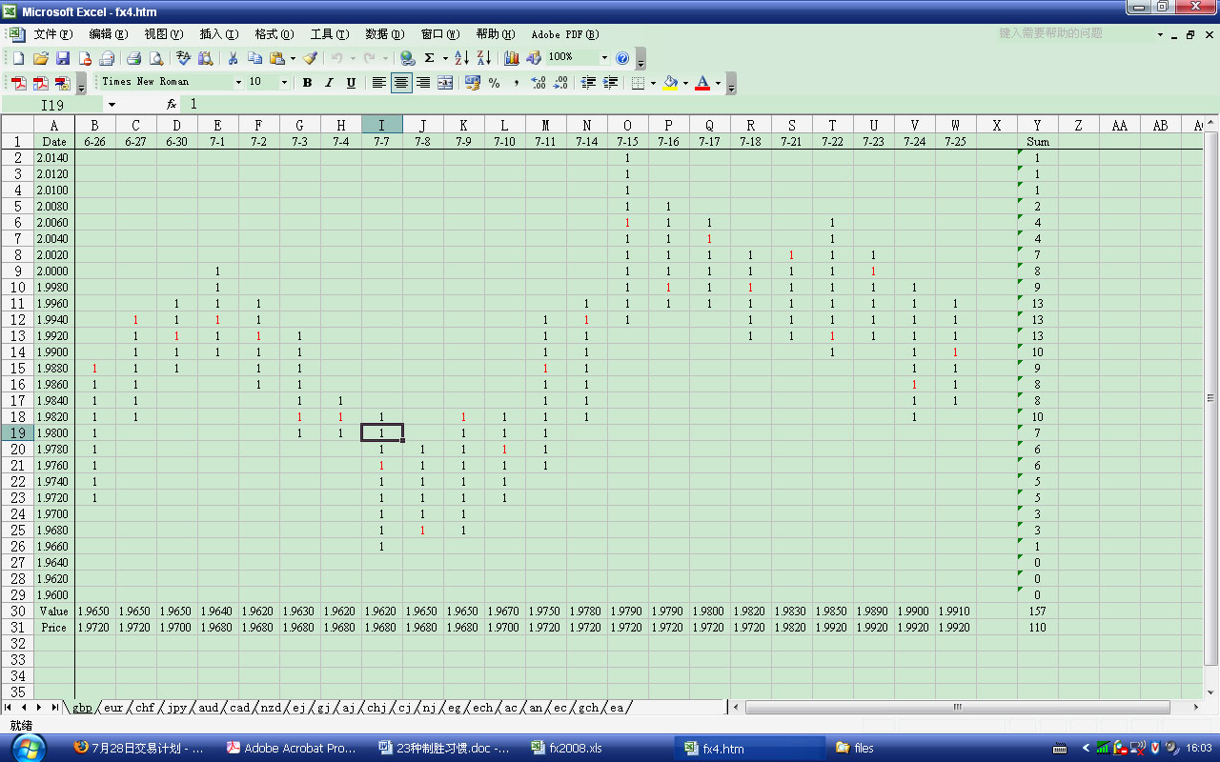Sort descending Z to A
Viewport: 1220px width, 762px height.
pyautogui.click(x=484, y=58)
